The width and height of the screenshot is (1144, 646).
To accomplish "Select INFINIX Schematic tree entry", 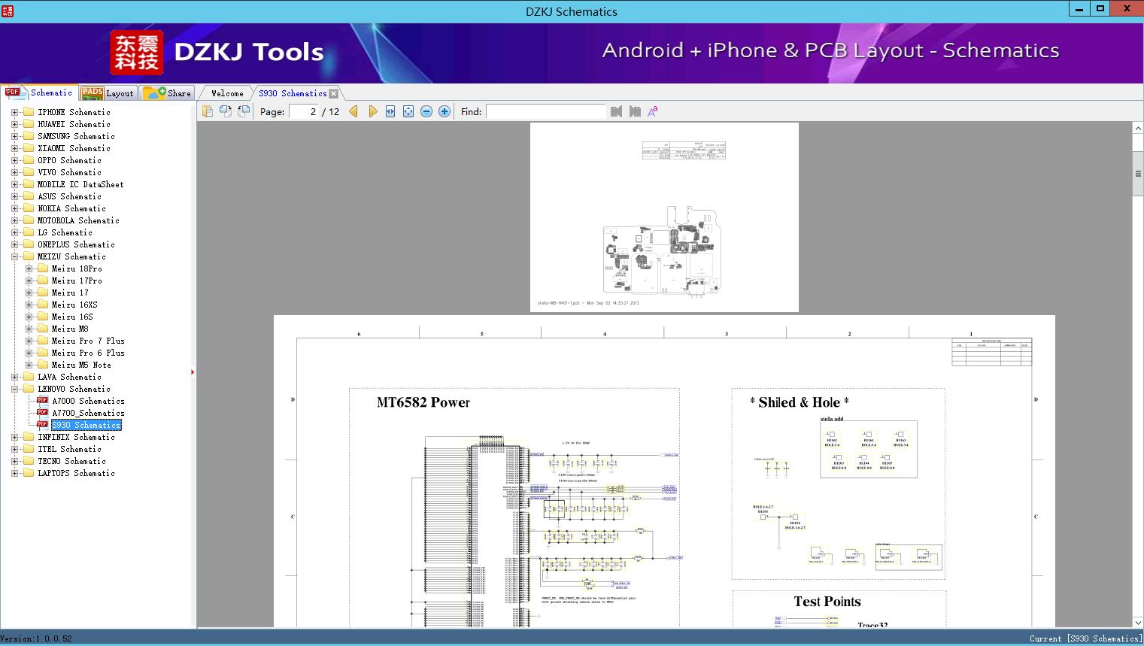I will pos(76,437).
